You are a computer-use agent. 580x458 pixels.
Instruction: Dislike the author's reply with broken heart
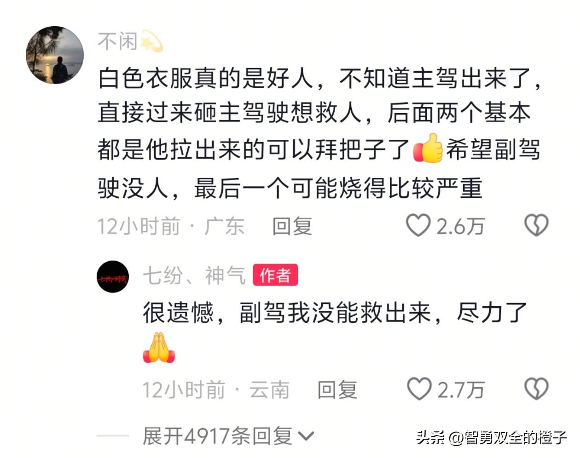coord(536,389)
